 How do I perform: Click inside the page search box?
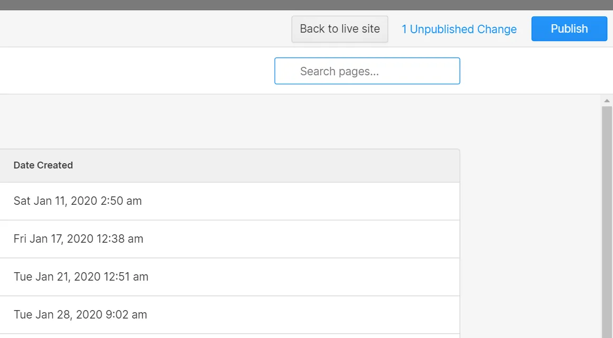(367, 71)
